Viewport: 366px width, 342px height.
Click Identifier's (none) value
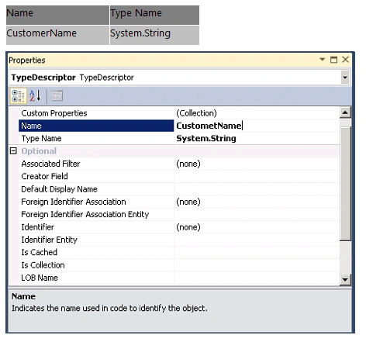[188, 227]
